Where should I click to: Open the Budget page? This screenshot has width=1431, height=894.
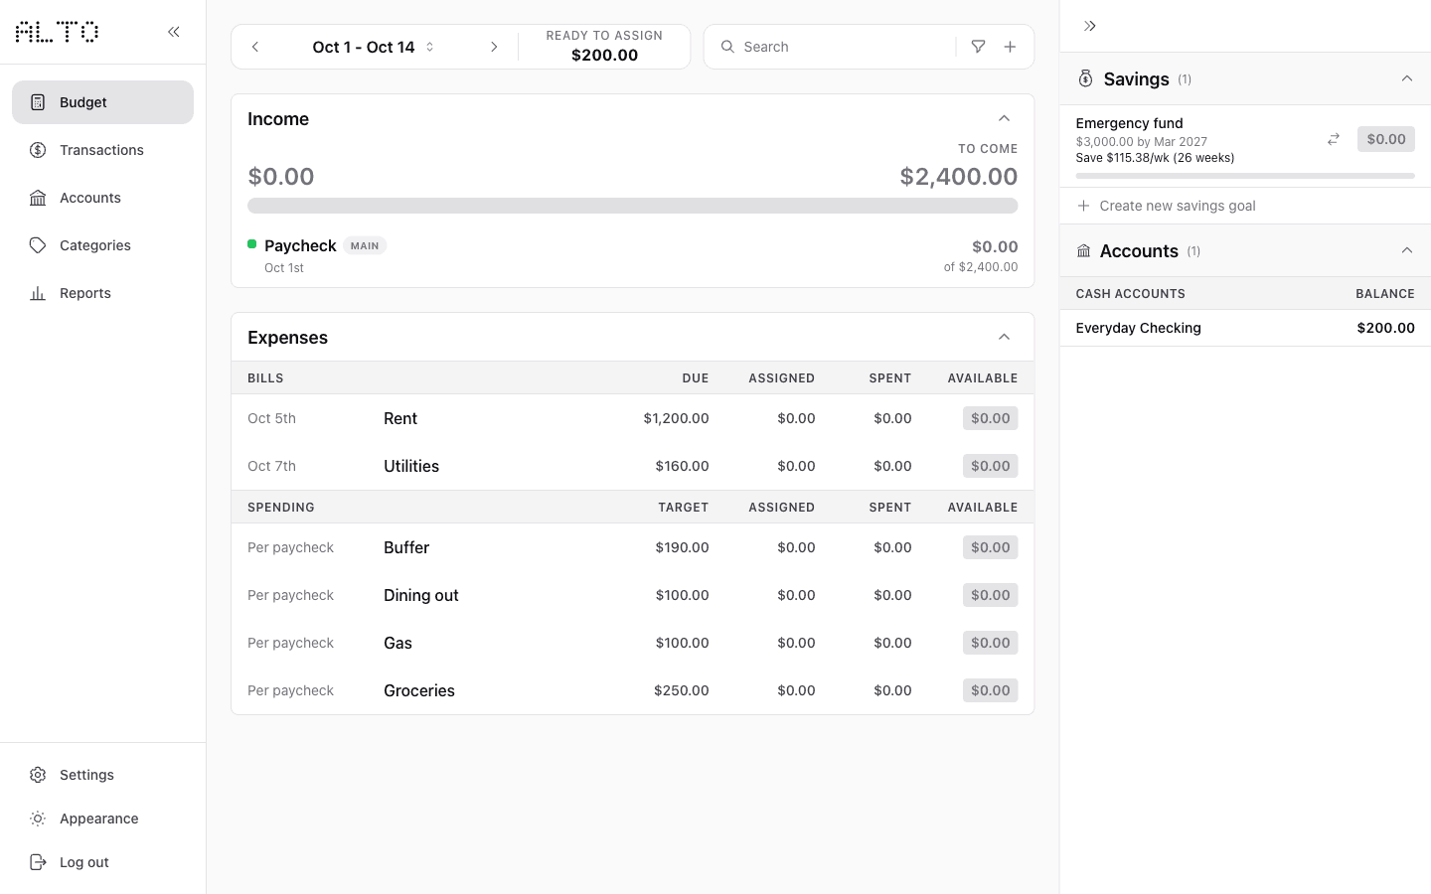pos(102,102)
